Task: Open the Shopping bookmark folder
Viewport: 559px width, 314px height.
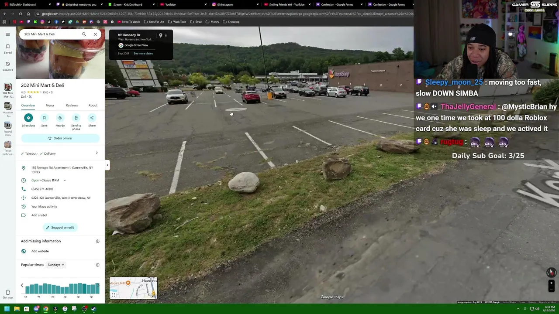Action: point(231,22)
